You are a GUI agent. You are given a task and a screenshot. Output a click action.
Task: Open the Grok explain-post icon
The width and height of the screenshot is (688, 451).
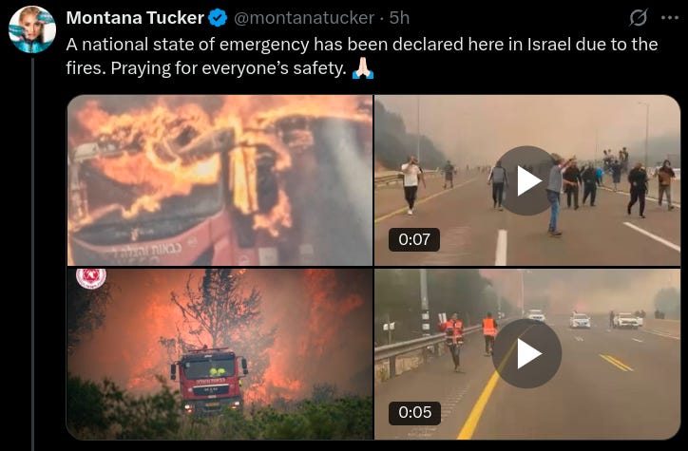tap(639, 17)
